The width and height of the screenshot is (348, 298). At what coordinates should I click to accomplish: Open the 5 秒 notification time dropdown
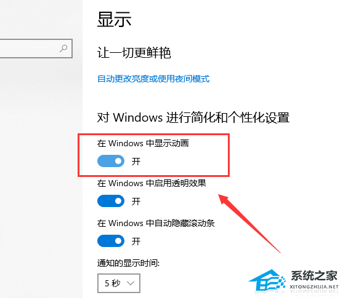pyautogui.click(x=119, y=283)
